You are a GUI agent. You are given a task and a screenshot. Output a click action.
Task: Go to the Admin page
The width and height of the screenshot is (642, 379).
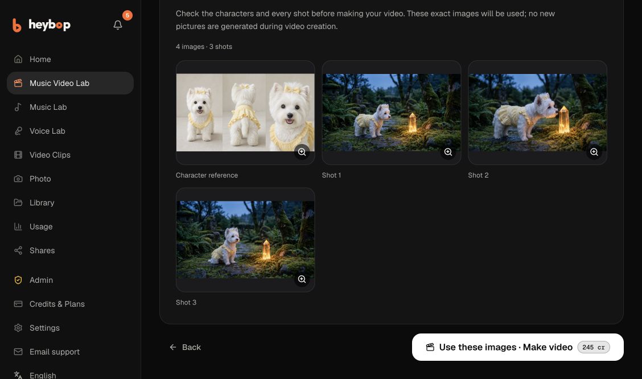point(71,280)
